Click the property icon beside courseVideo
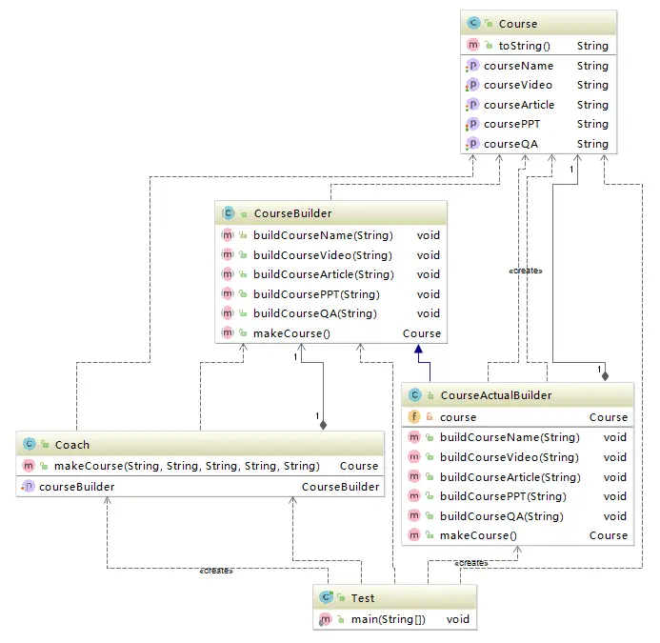 (472, 85)
